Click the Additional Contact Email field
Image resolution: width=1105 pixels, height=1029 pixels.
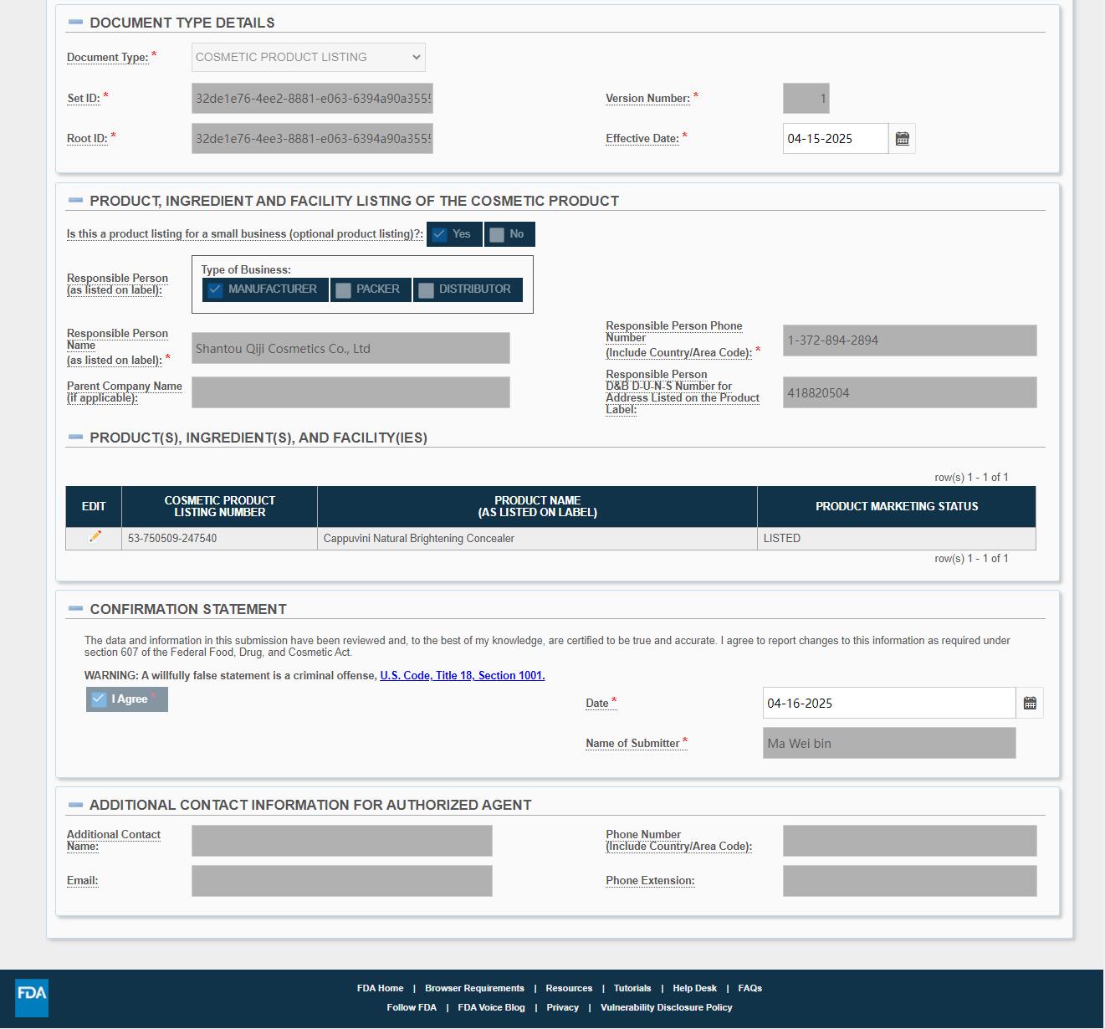coord(341,881)
